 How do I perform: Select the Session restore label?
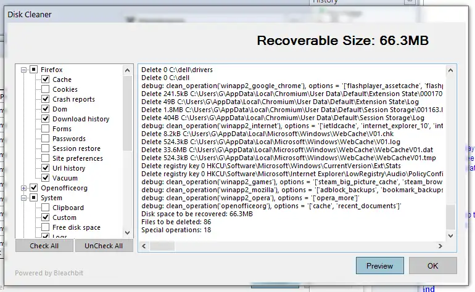click(x=76, y=148)
